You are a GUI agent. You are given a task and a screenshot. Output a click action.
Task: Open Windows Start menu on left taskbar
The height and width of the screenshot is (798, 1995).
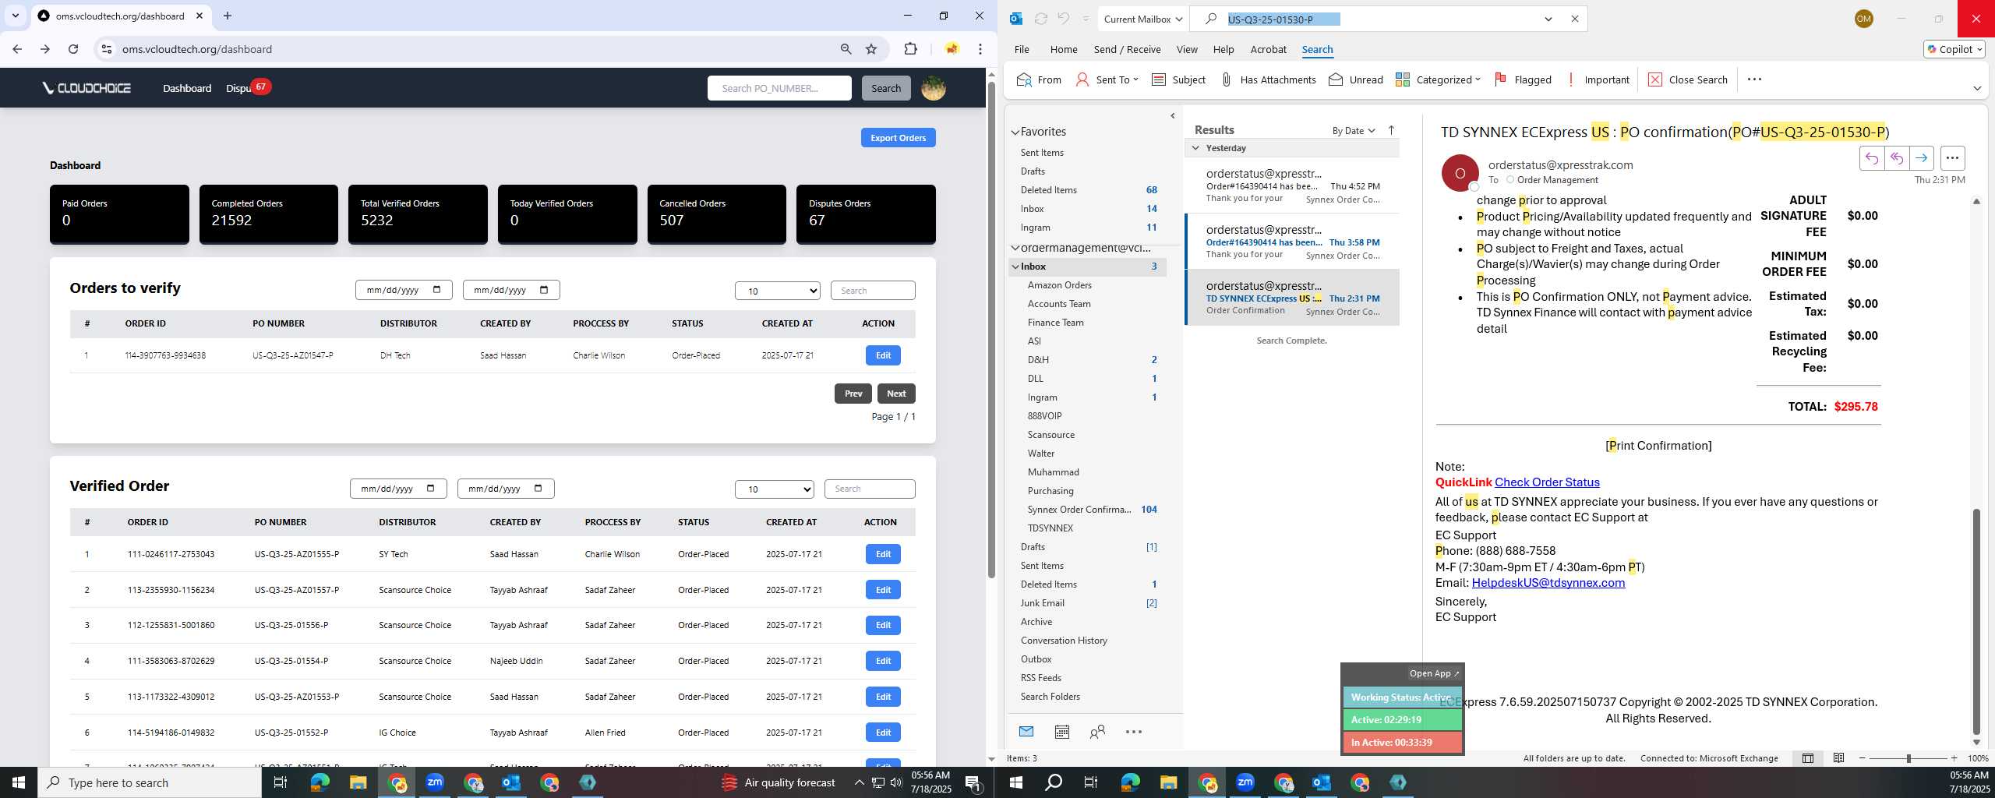point(19,782)
